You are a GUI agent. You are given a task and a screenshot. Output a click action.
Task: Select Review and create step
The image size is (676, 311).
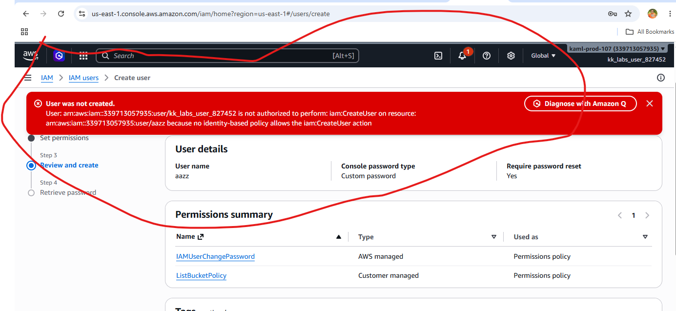69,165
